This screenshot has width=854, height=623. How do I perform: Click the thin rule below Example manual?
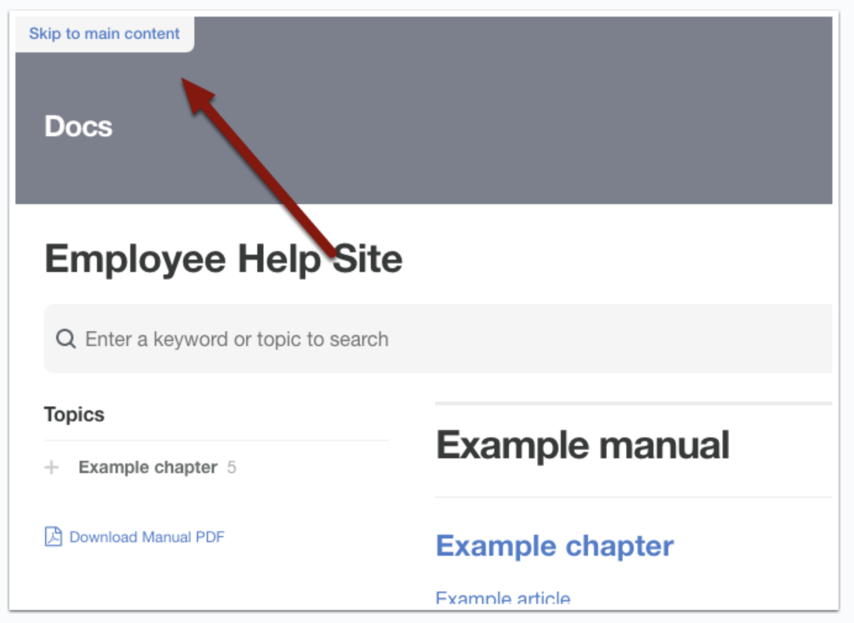click(633, 497)
